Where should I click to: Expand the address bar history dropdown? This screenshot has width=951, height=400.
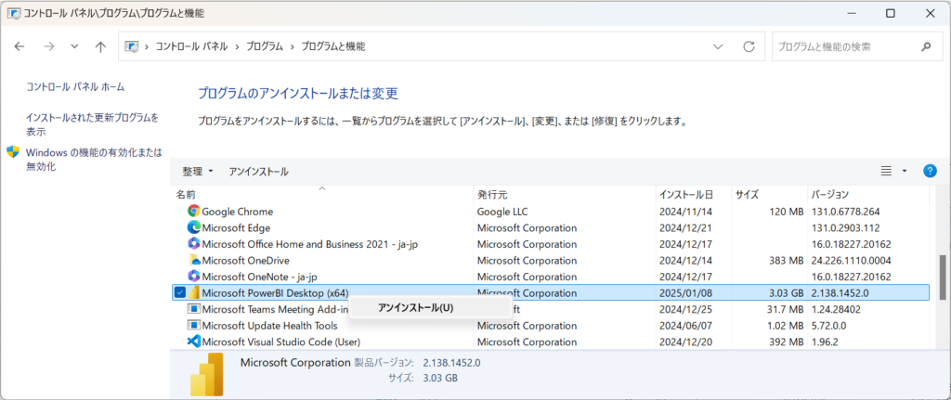pyautogui.click(x=718, y=46)
